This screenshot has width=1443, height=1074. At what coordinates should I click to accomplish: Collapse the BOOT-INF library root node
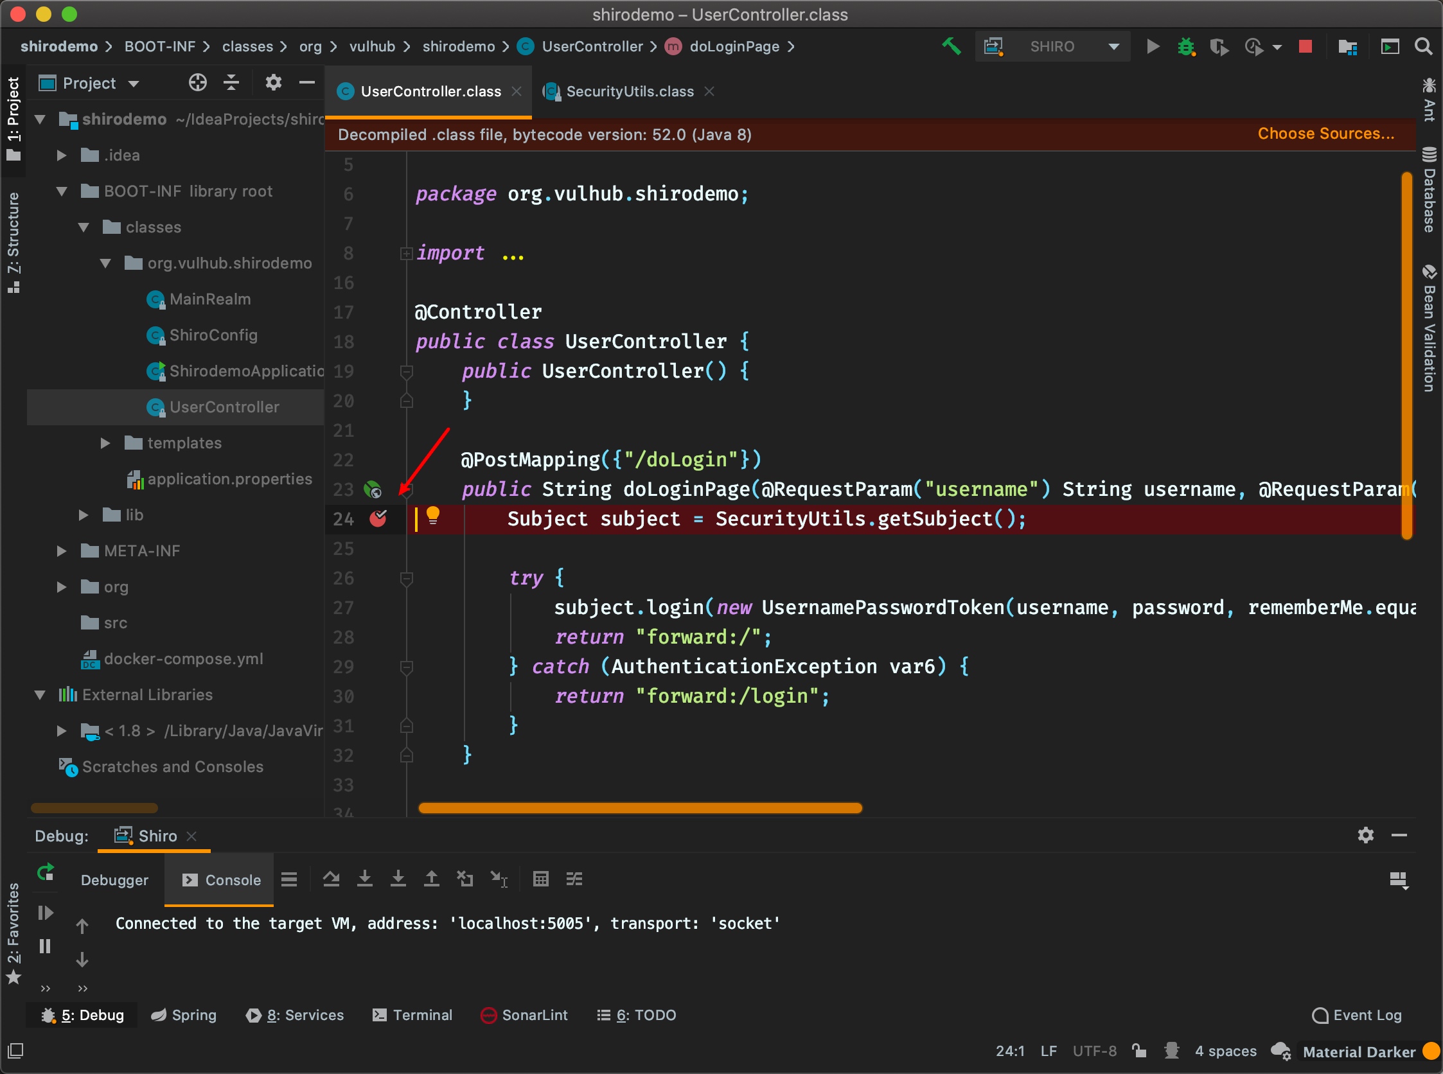(62, 191)
